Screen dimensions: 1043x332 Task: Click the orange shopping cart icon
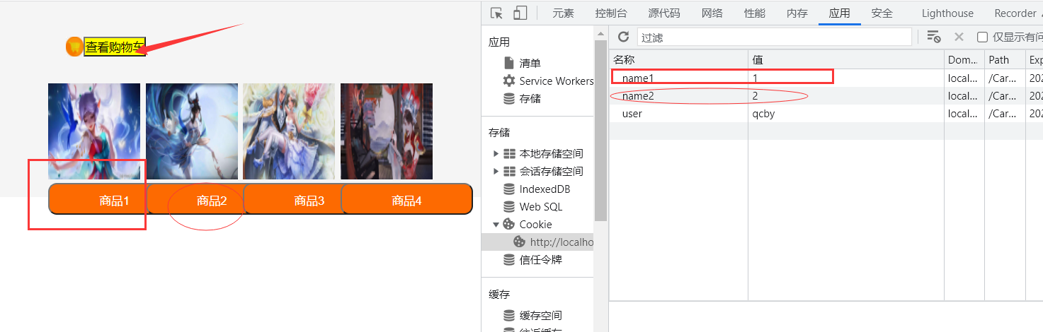(x=74, y=47)
